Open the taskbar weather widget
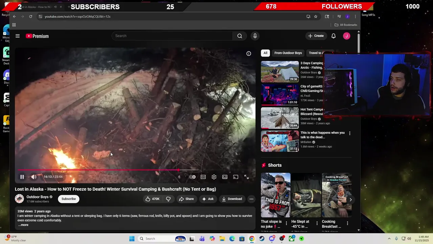The image size is (433, 244). coord(16,239)
